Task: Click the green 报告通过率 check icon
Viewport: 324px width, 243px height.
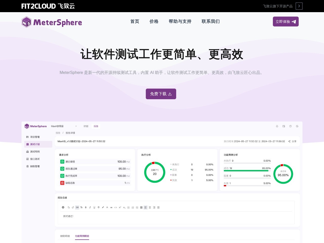Action: click(x=62, y=169)
